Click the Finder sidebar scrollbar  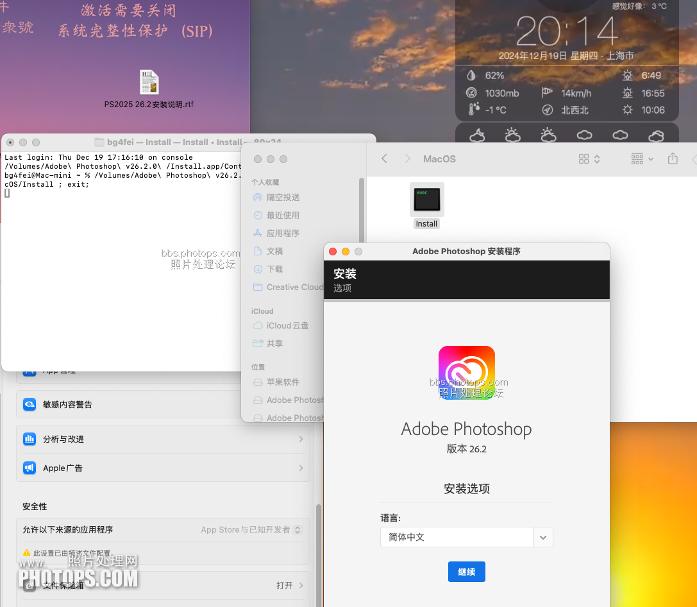pos(362,211)
